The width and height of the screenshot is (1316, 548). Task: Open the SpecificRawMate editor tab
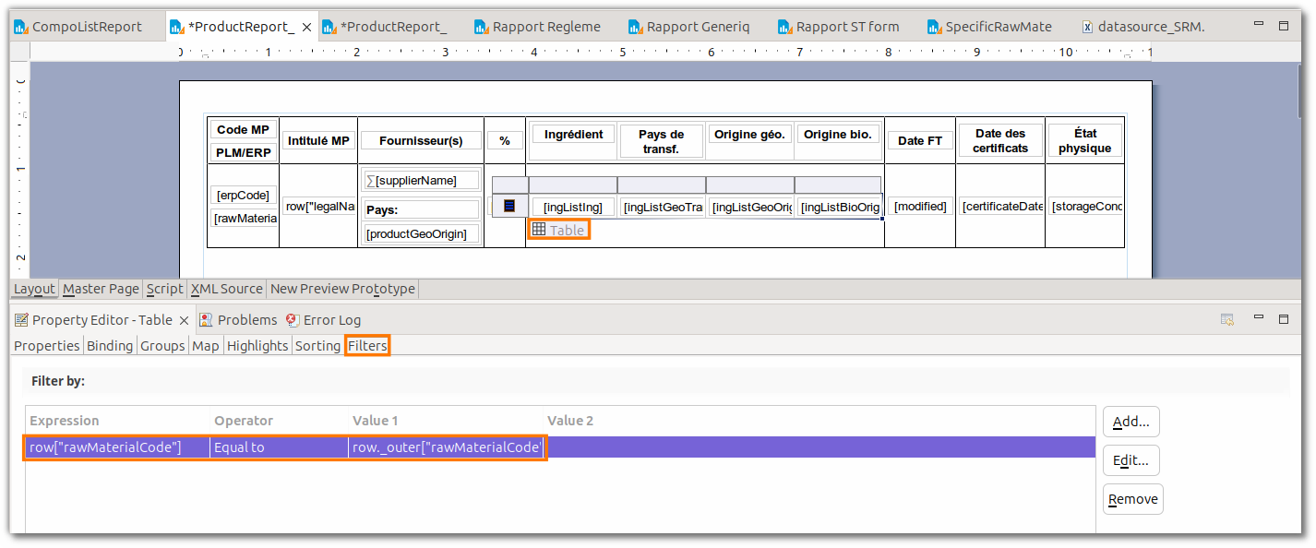pyautogui.click(x=988, y=27)
